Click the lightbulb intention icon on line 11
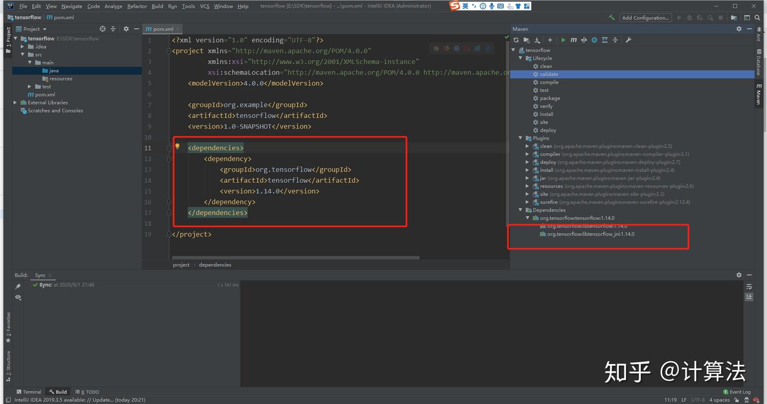This screenshot has height=404, width=767. coord(177,147)
